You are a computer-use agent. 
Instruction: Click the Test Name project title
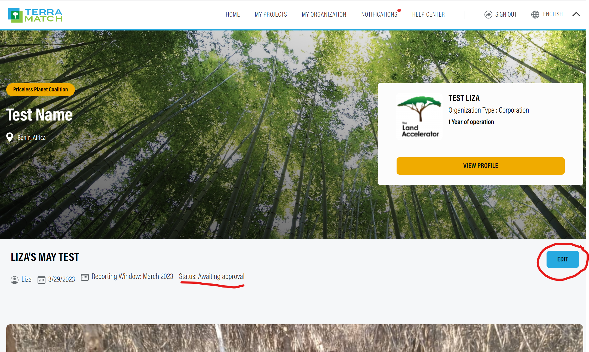pos(39,115)
